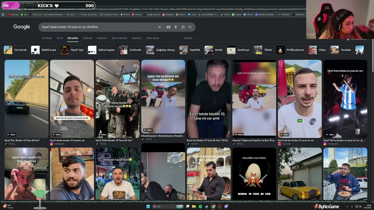Filter images by the Kahve kupası chip

point(102,50)
